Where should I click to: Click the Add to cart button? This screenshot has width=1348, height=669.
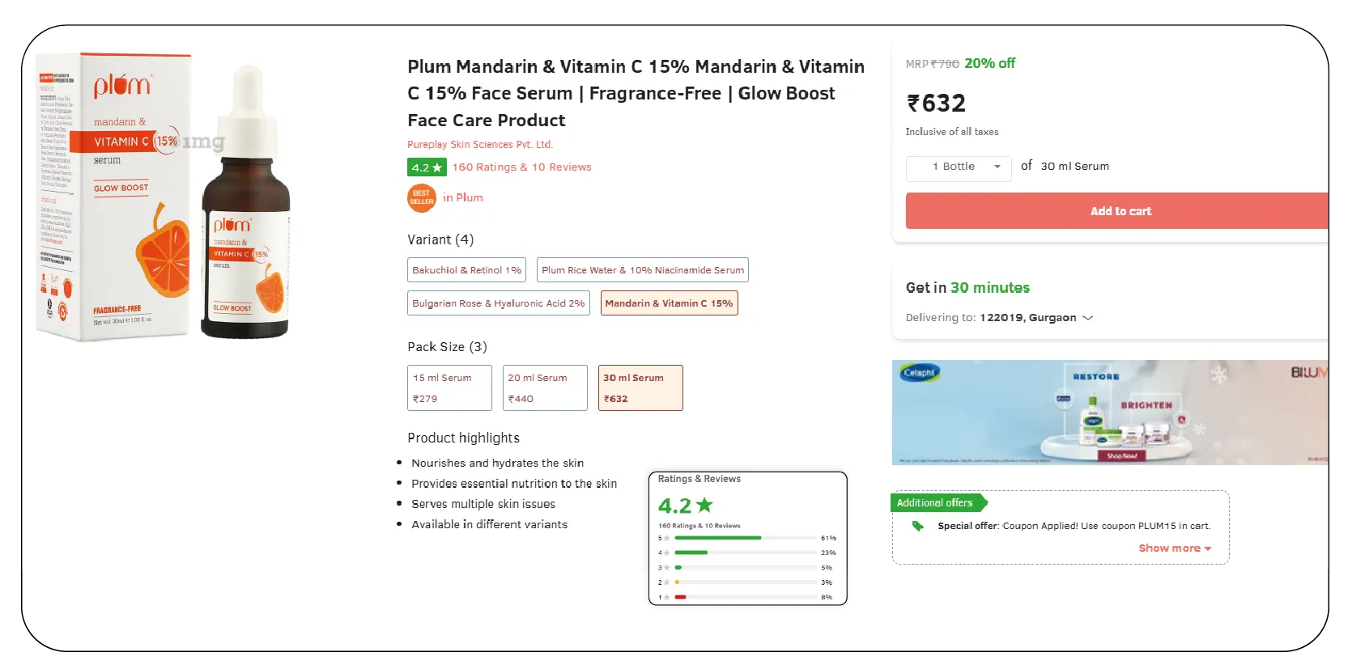pos(1120,210)
